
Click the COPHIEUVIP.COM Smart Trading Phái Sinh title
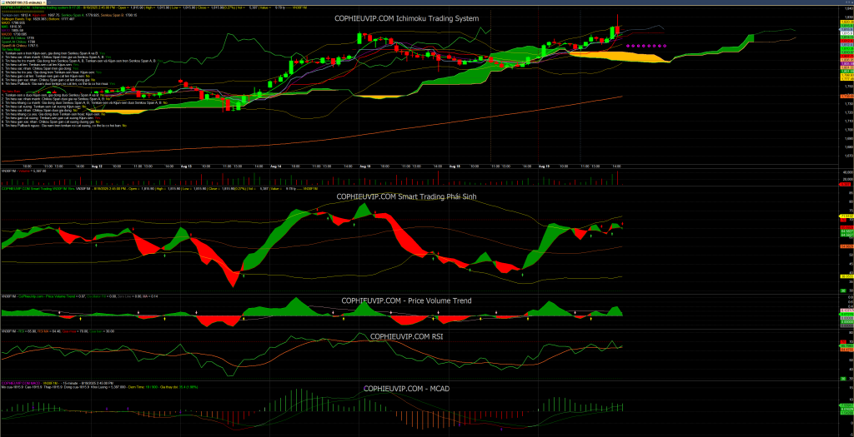click(x=406, y=196)
